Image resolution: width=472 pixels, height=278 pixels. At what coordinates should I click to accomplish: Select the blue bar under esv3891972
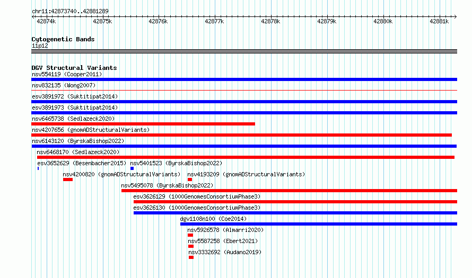click(244, 102)
